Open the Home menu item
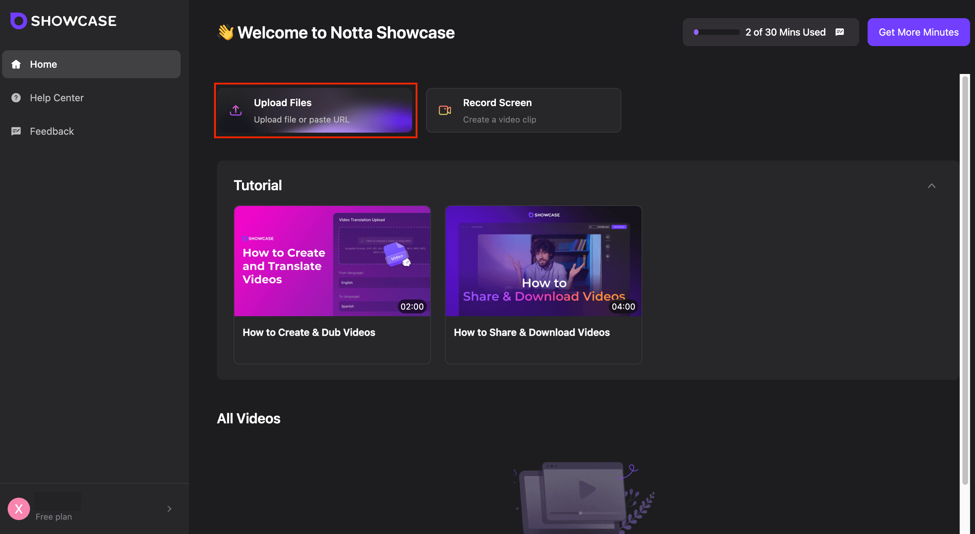 click(x=91, y=64)
